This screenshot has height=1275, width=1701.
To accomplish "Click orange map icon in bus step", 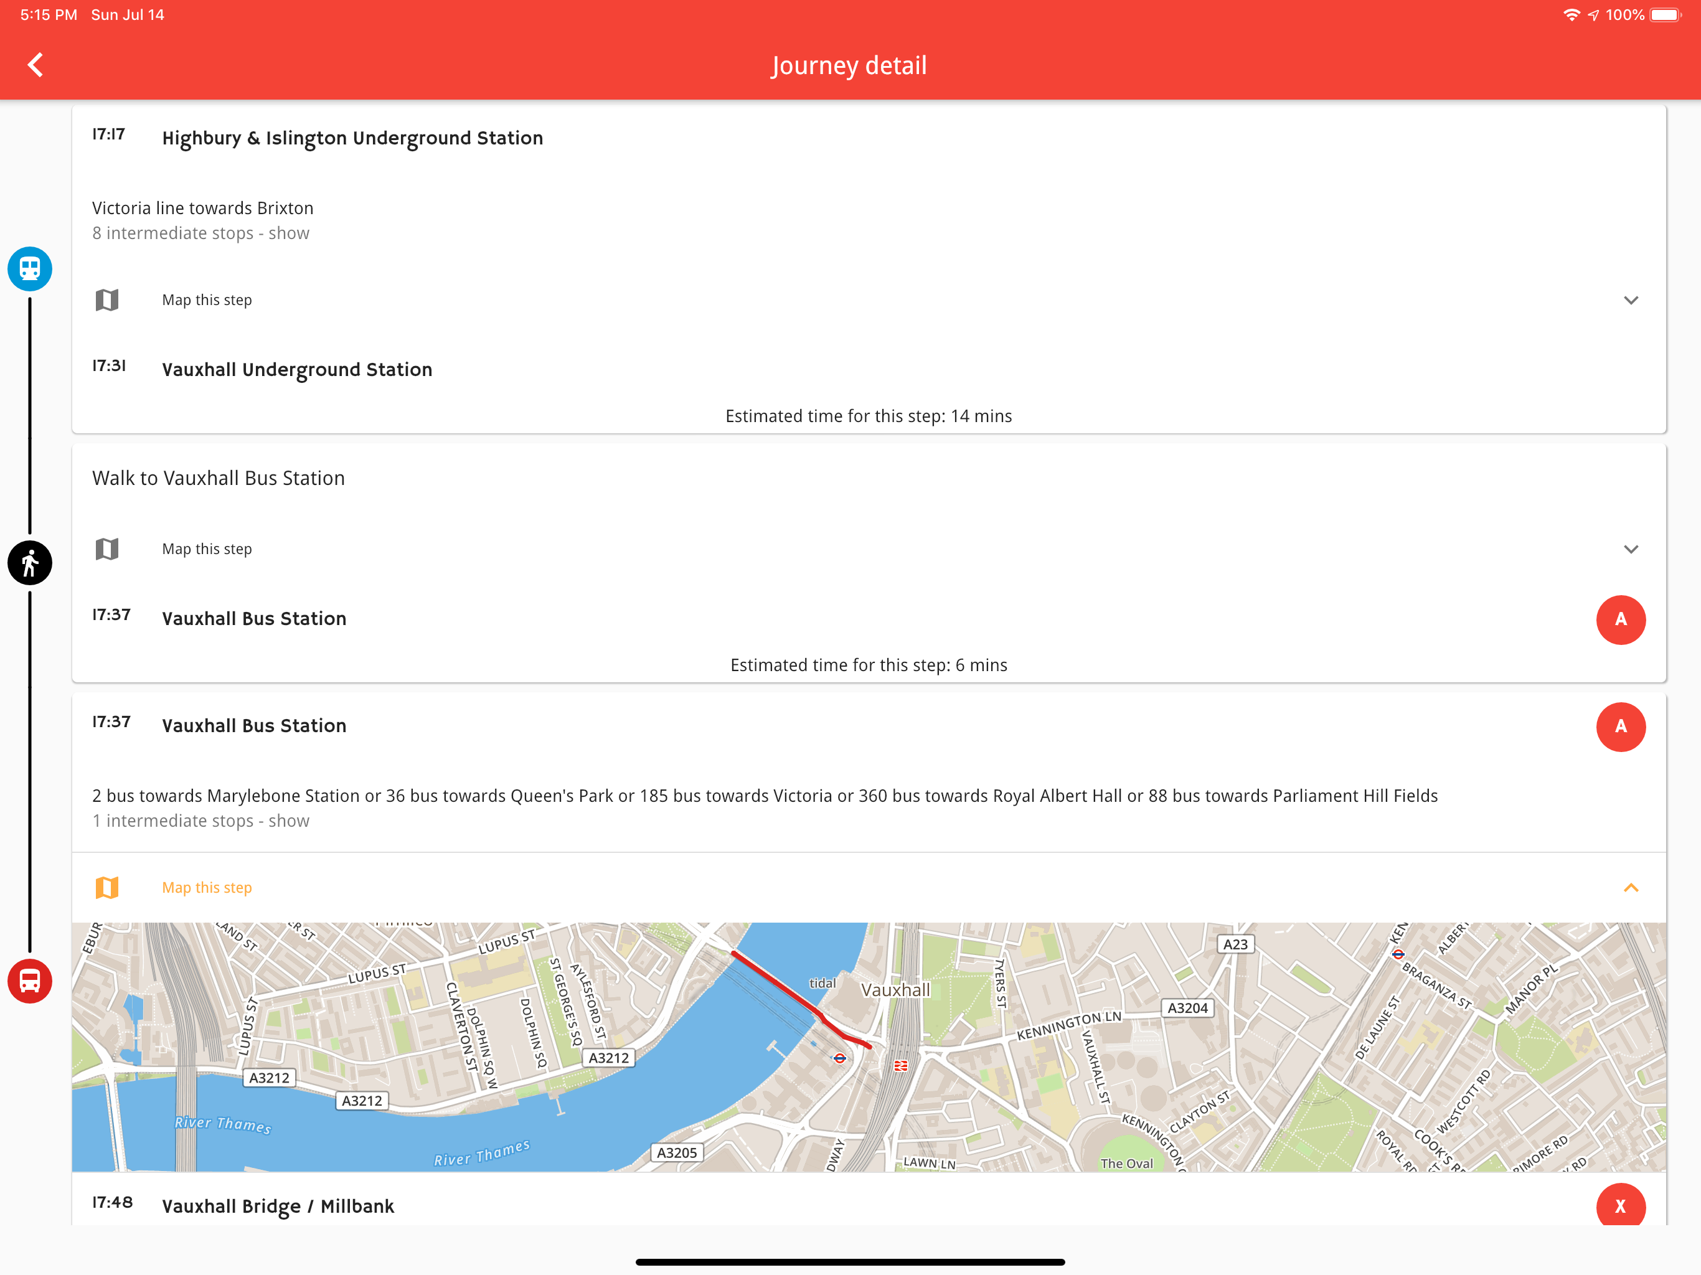I will click(107, 887).
